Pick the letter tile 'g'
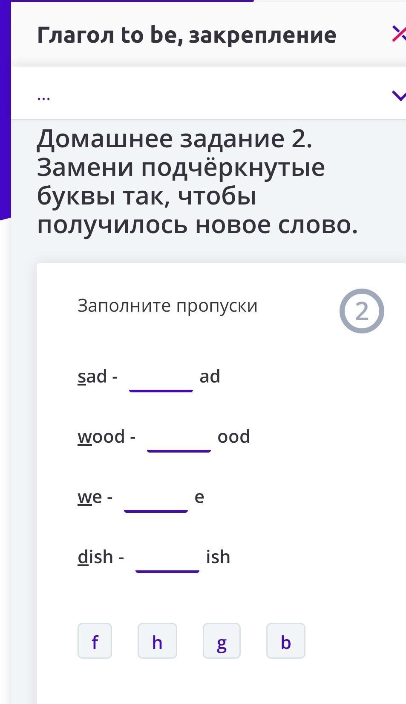The width and height of the screenshot is (406, 704). [222, 641]
